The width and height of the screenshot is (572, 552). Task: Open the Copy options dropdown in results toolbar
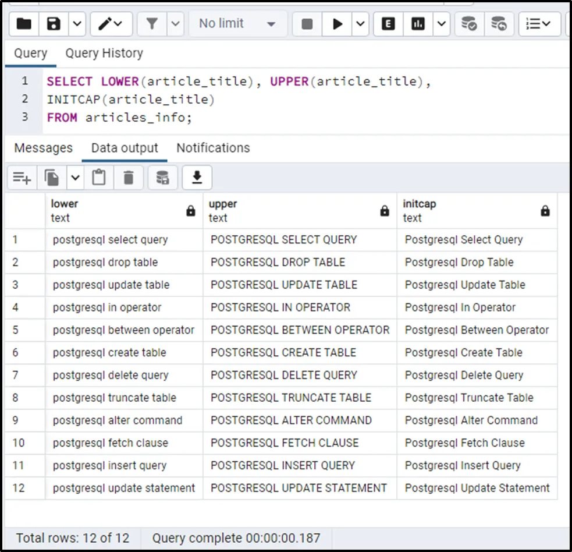pyautogui.click(x=75, y=178)
